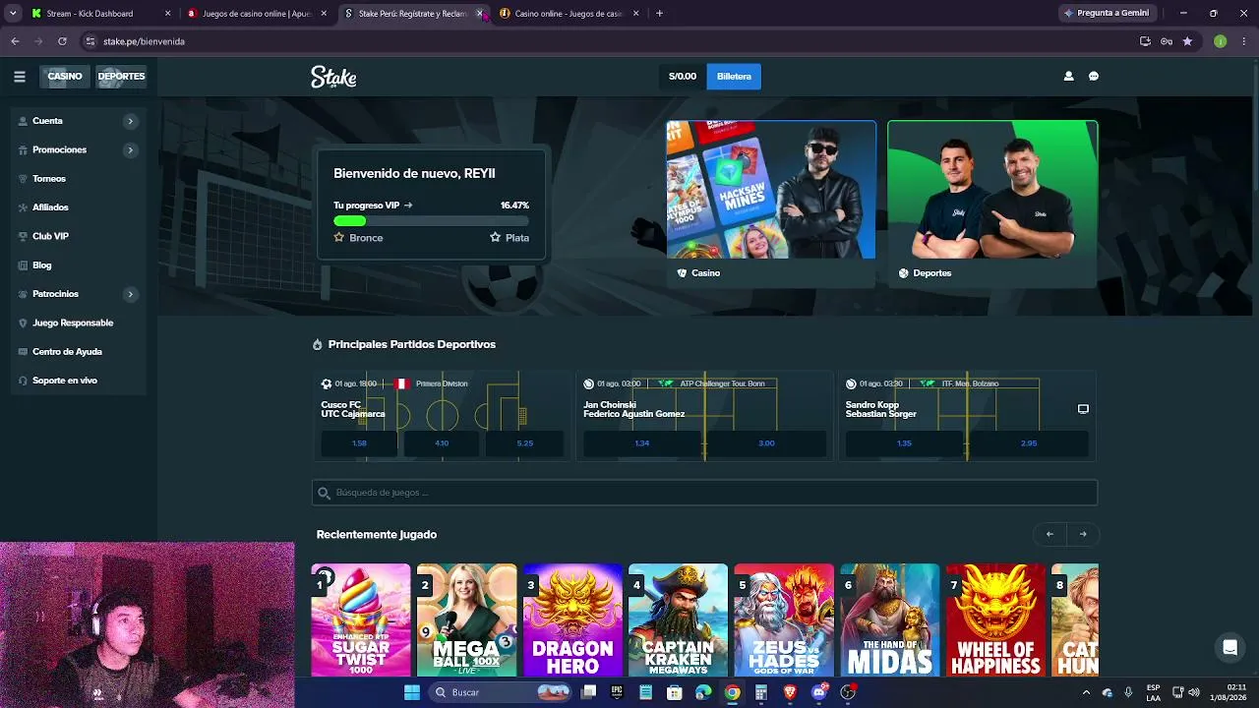
Task: Open Soporte en vivo in sidebar
Action: (65, 381)
